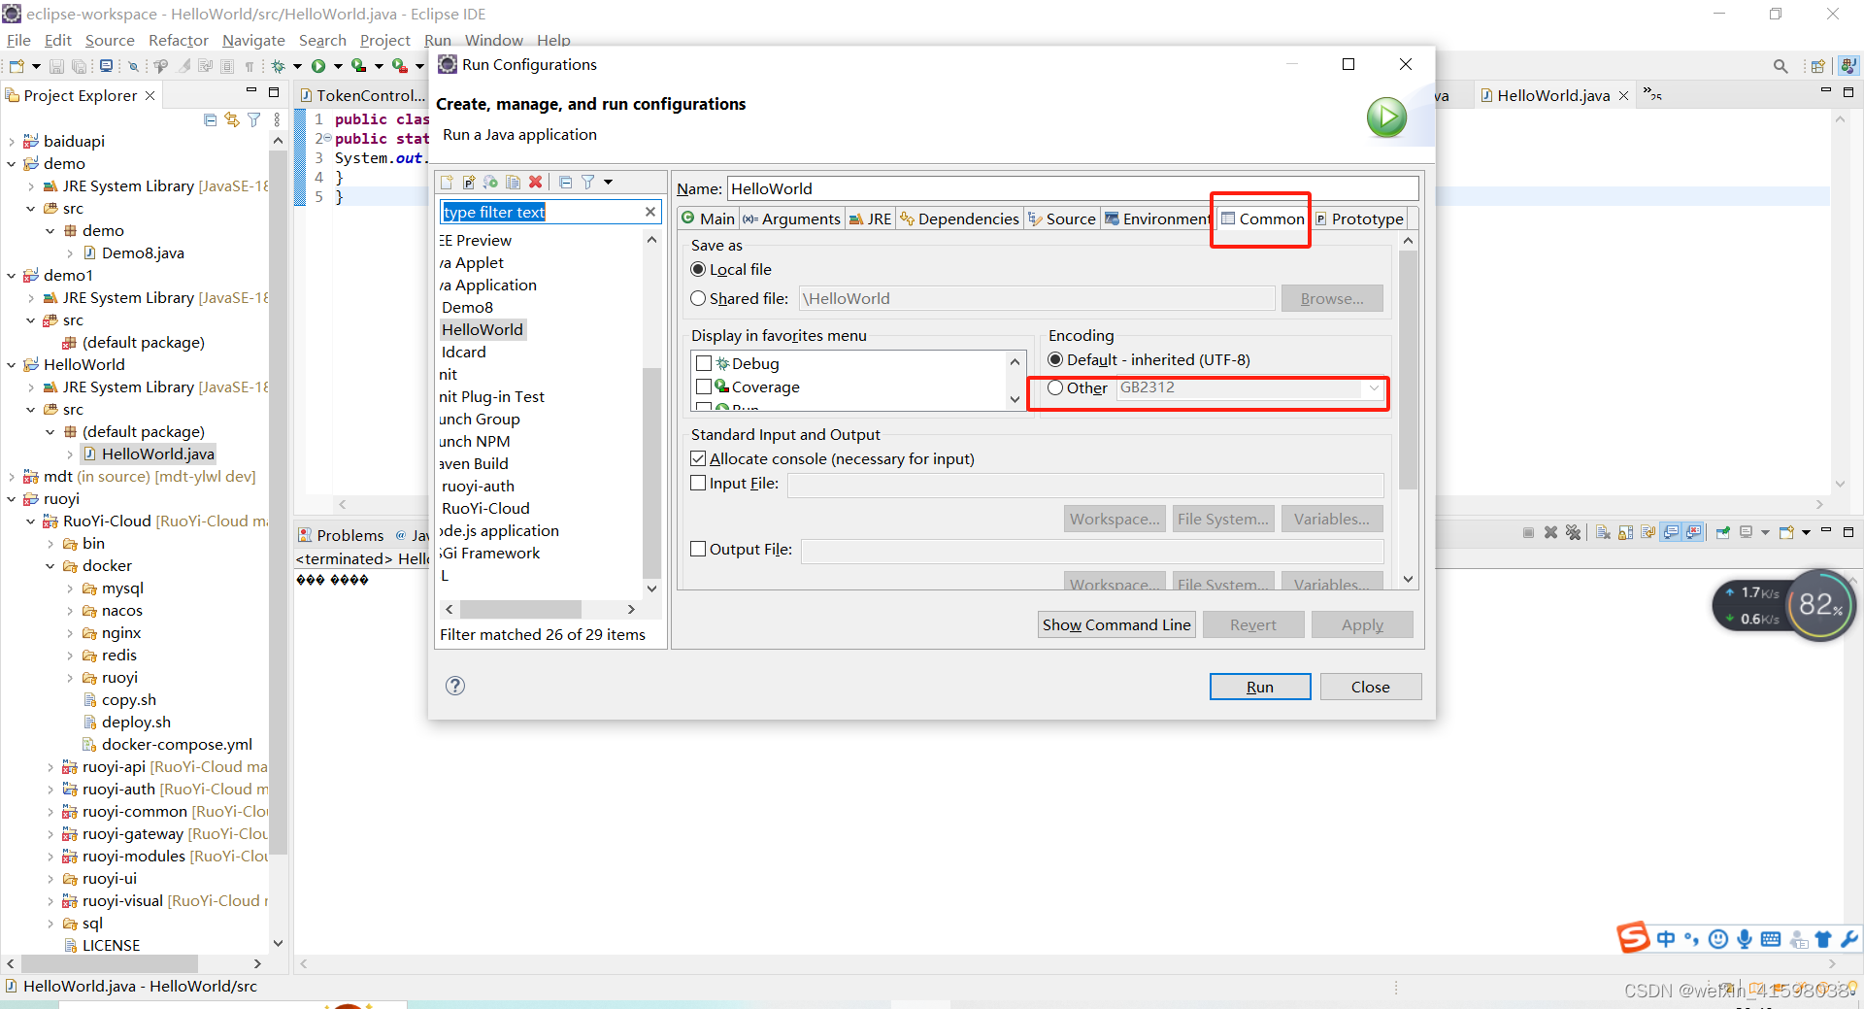1864x1009 pixels.
Task: Enable the Shared file radio option
Action: click(698, 298)
